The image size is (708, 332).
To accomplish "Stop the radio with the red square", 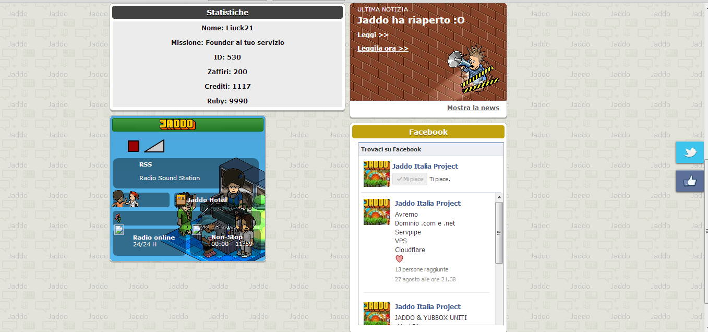I will pos(134,146).
